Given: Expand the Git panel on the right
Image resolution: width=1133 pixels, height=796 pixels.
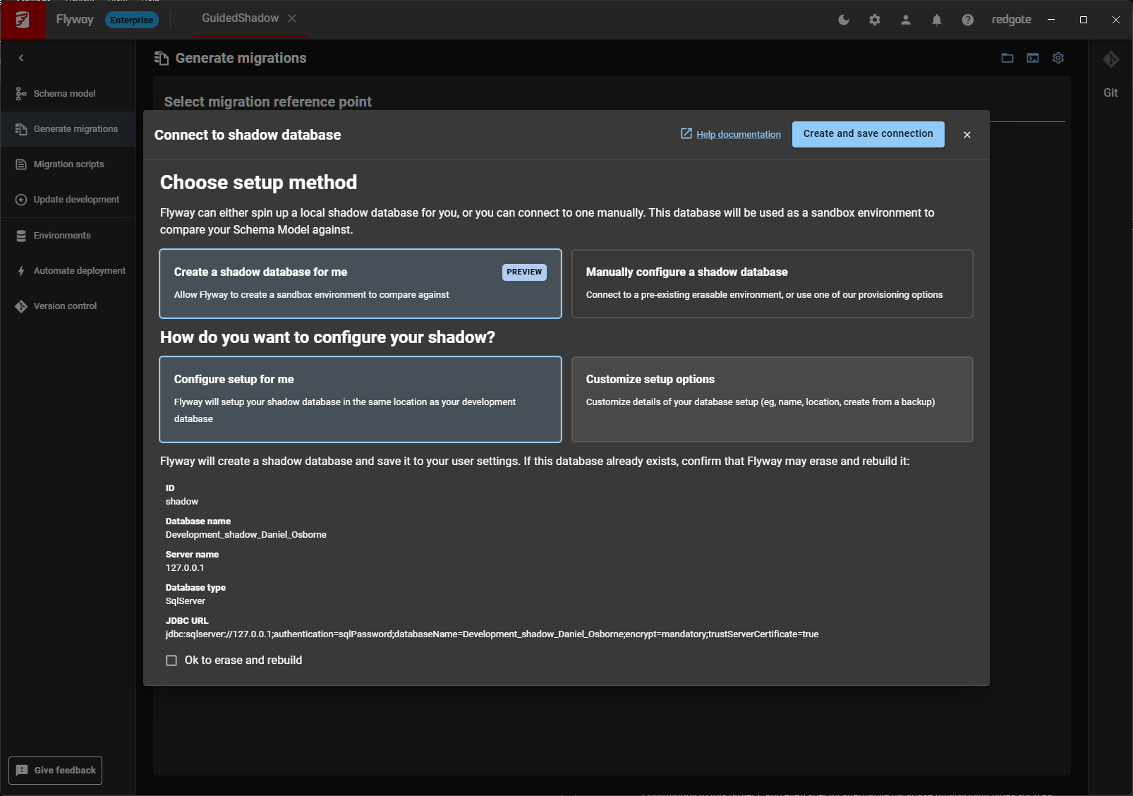Looking at the screenshot, I should pos(1110,60).
